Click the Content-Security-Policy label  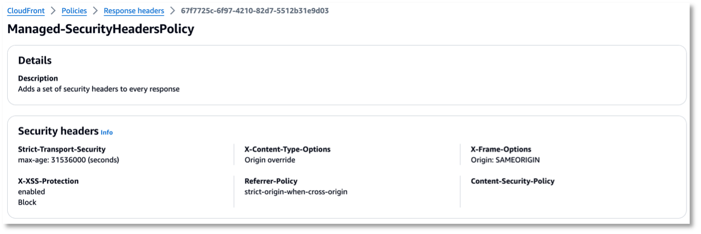pos(512,181)
